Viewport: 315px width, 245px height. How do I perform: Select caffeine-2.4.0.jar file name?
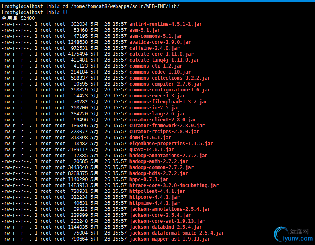[155, 48]
